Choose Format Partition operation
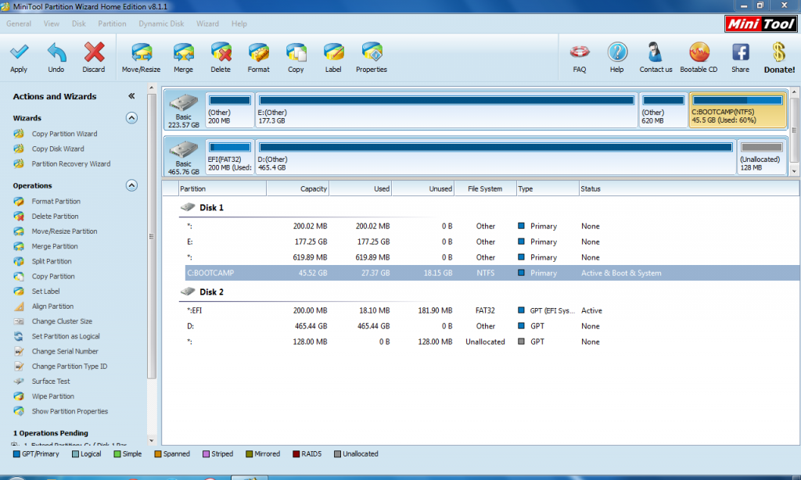 [56, 201]
